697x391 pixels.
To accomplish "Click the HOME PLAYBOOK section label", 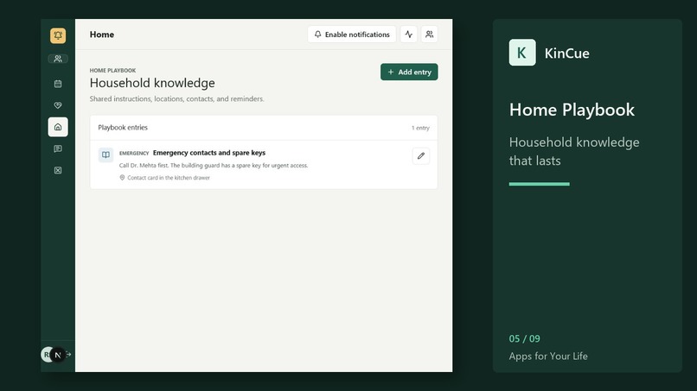I will (x=112, y=70).
